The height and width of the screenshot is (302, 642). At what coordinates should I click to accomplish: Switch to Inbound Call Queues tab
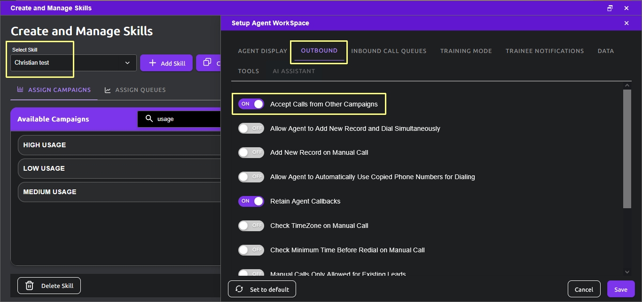point(389,51)
